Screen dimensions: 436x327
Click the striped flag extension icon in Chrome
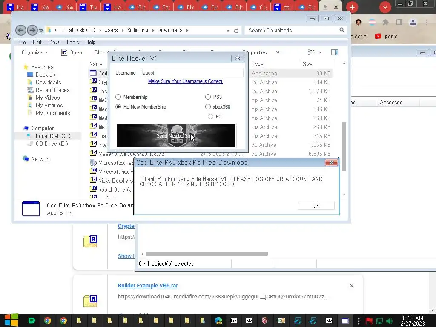tap(372, 22)
